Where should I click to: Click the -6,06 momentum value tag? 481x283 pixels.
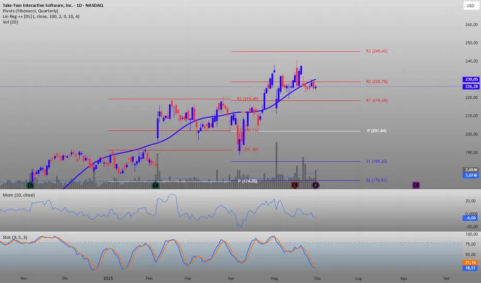click(x=470, y=218)
